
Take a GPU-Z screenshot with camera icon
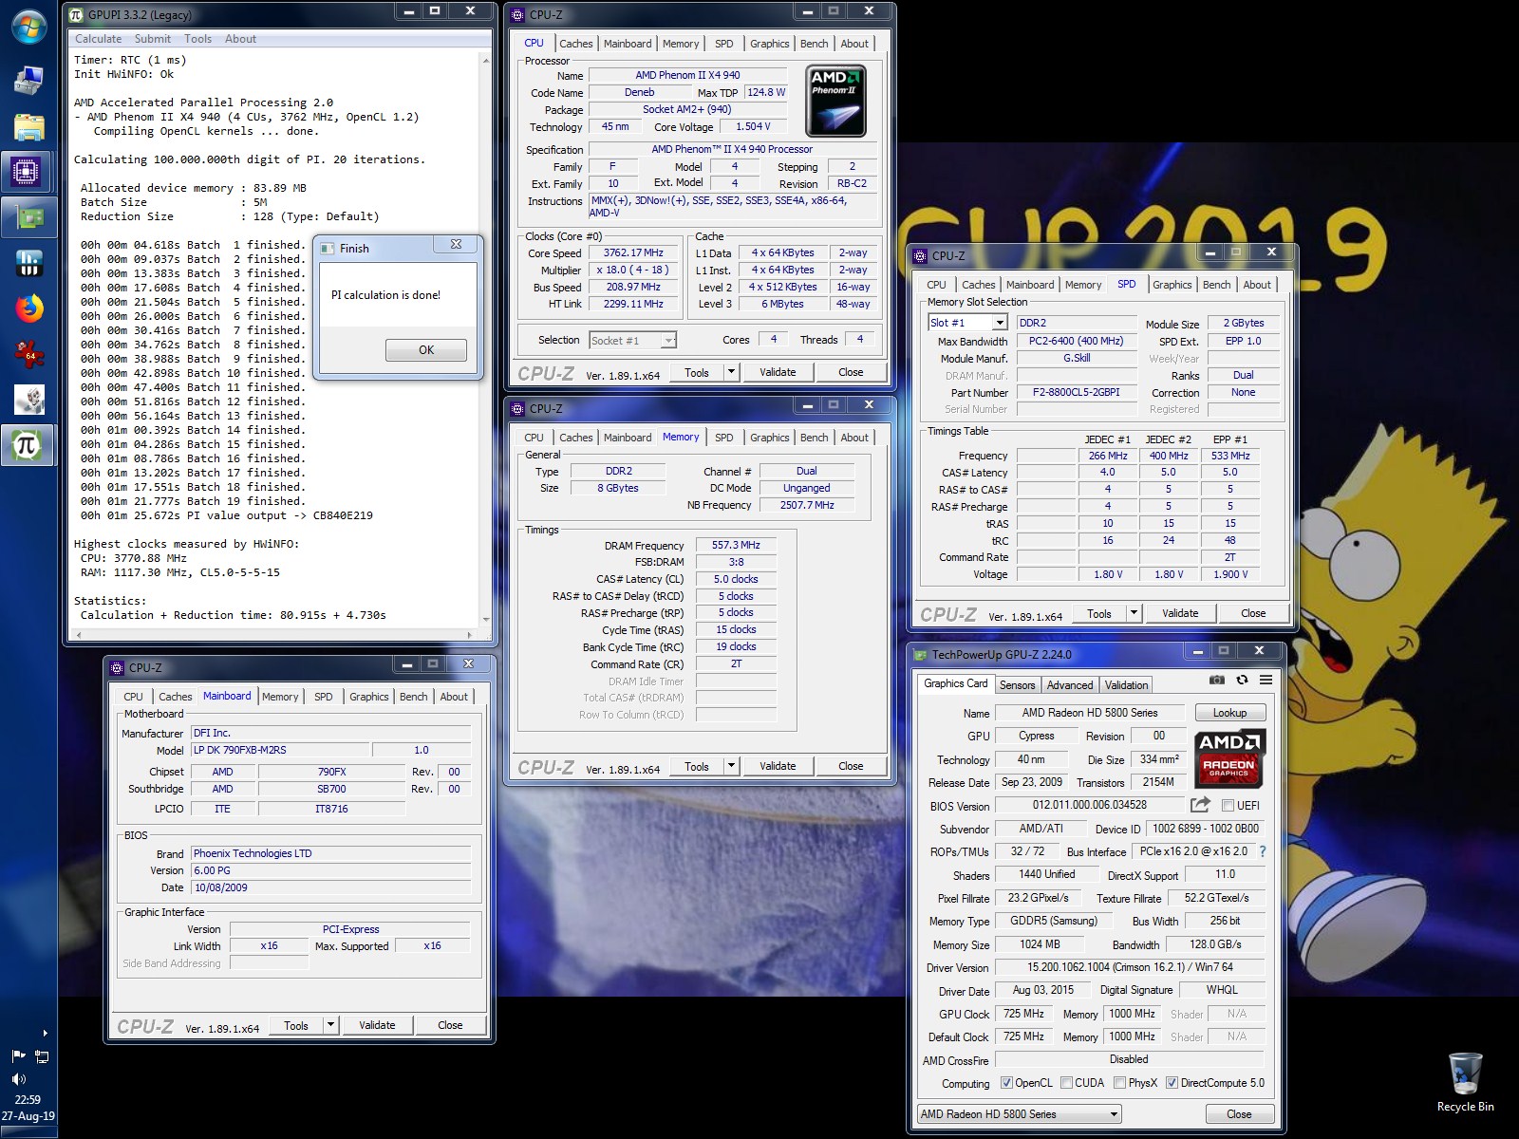[1217, 680]
